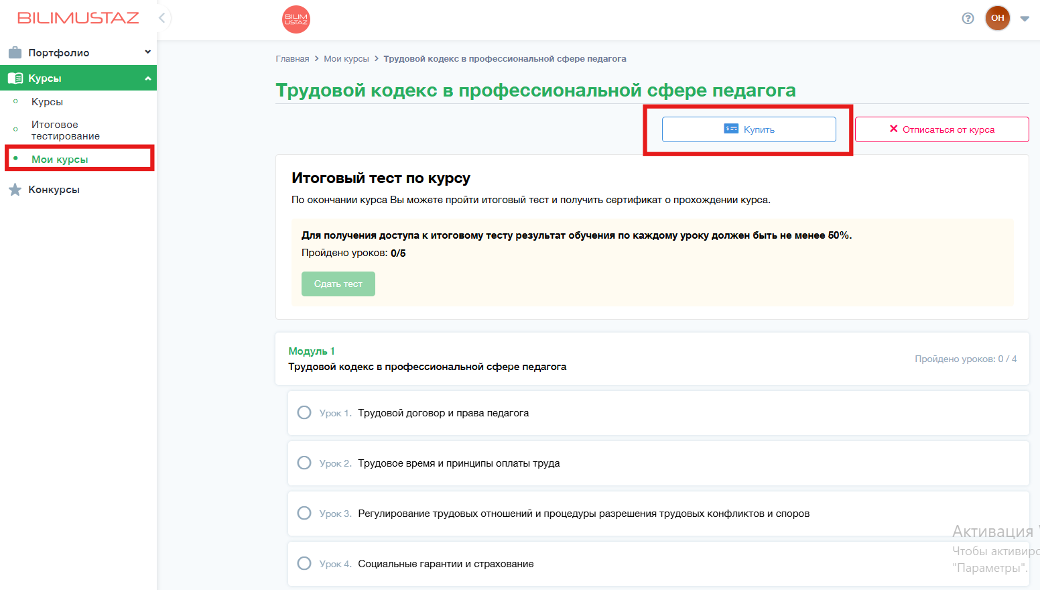Image resolution: width=1040 pixels, height=590 pixels.
Task: Open the user profile dropdown arrow
Action: point(1025,19)
